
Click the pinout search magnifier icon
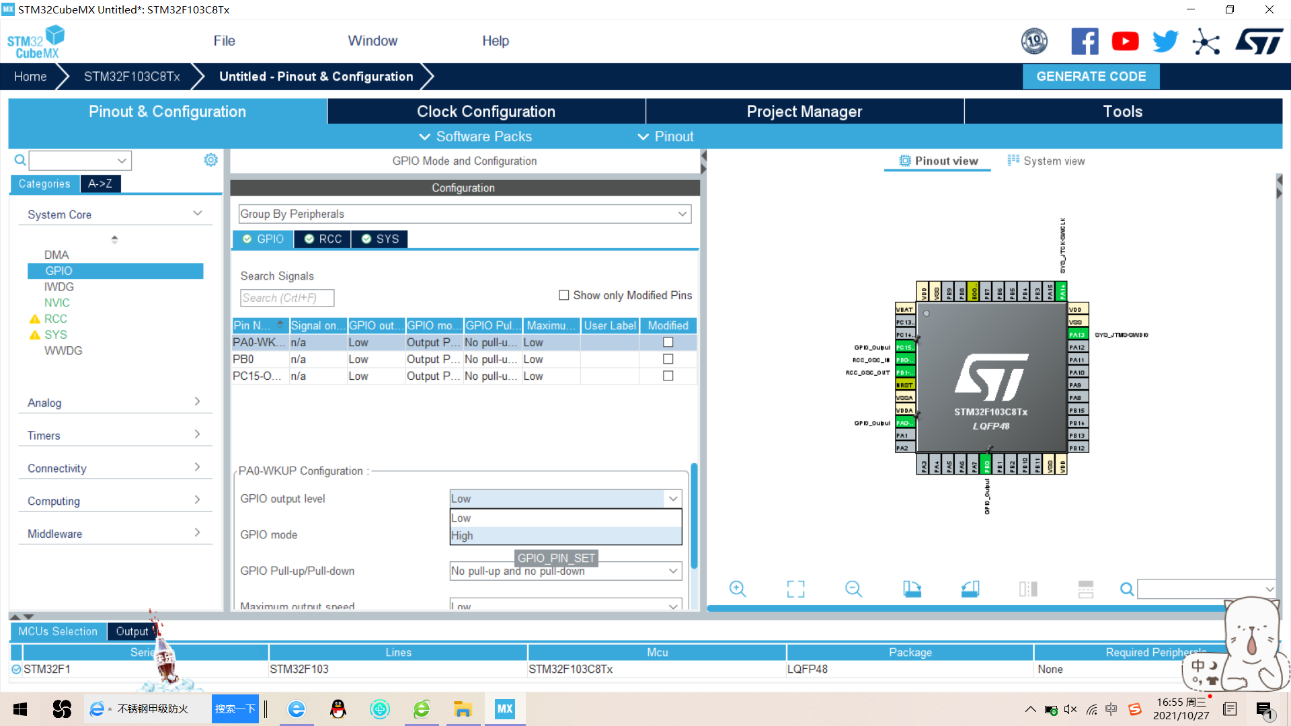[1127, 590]
